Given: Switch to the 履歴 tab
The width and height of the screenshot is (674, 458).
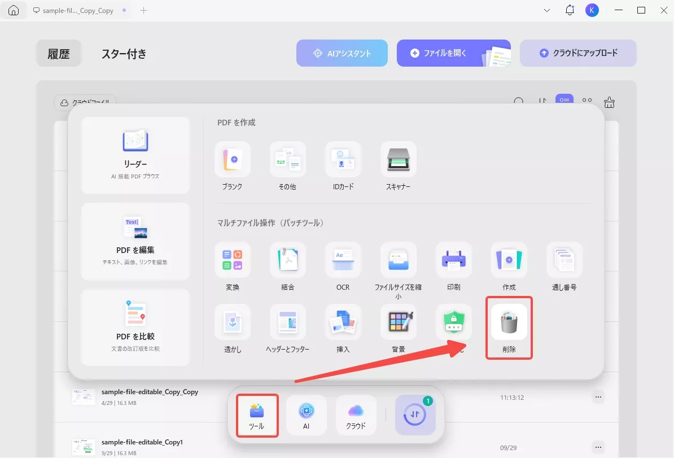Looking at the screenshot, I should point(59,53).
